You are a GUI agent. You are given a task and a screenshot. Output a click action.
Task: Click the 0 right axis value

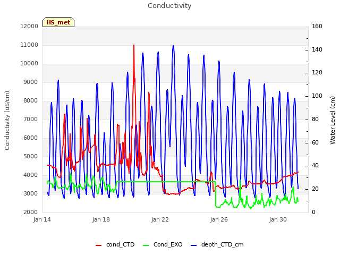tap(313, 212)
